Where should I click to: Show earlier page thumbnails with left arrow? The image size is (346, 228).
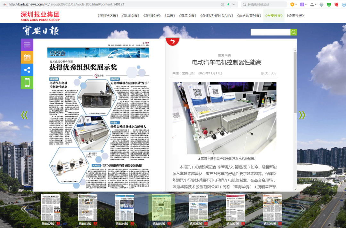click(24, 209)
